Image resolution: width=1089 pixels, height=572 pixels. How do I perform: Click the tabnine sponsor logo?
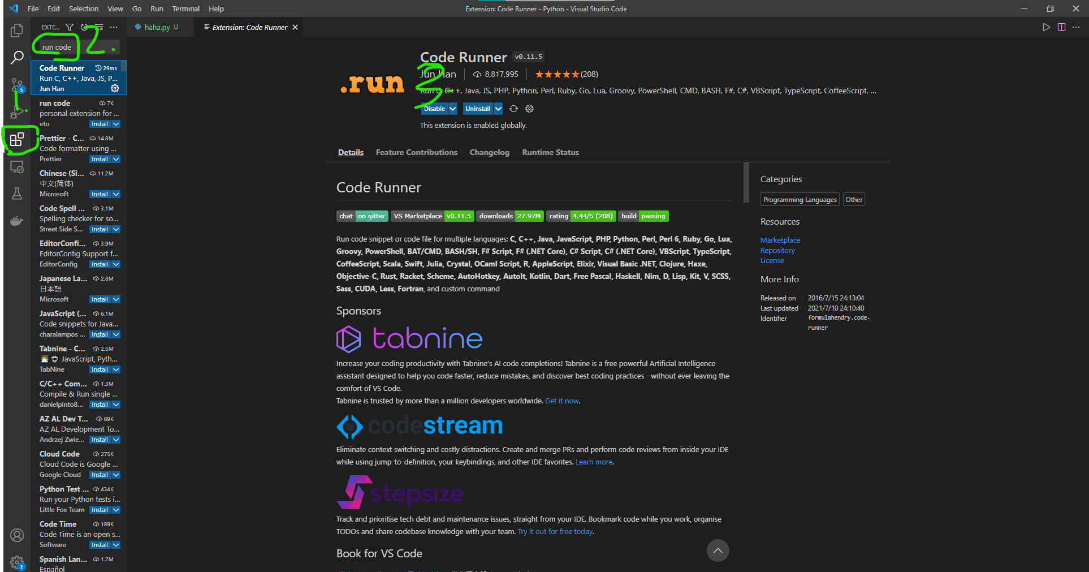(x=409, y=339)
